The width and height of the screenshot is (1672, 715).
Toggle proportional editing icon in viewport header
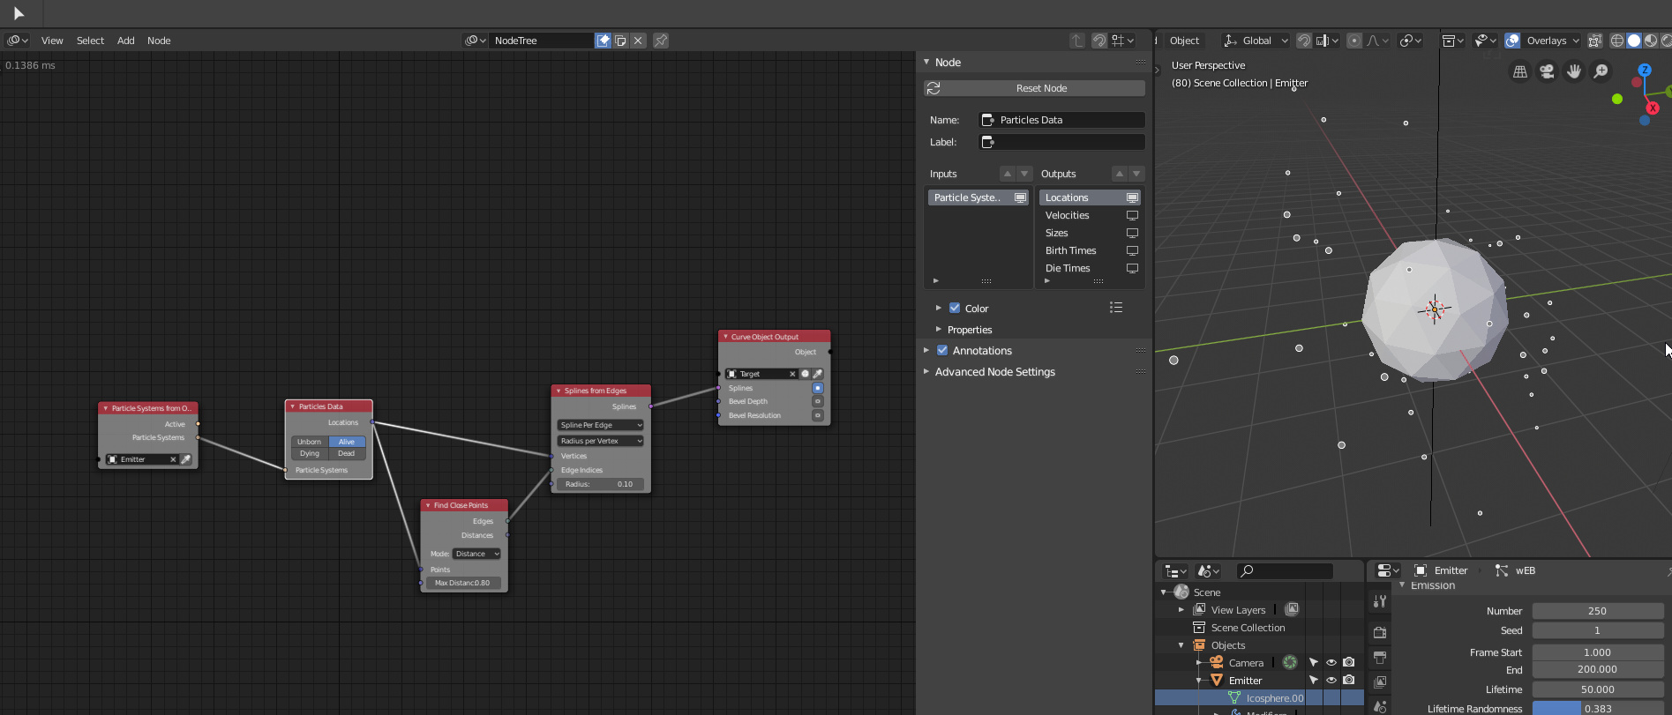(x=1354, y=41)
